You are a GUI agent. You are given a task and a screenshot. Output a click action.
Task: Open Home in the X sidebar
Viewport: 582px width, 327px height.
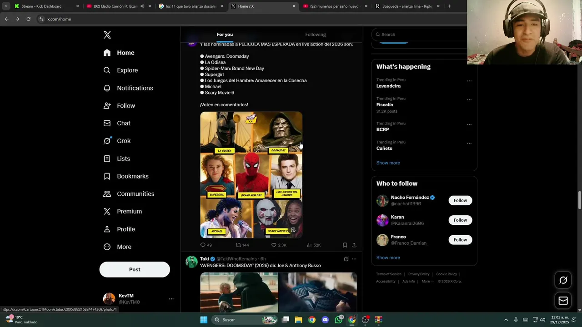point(119,53)
